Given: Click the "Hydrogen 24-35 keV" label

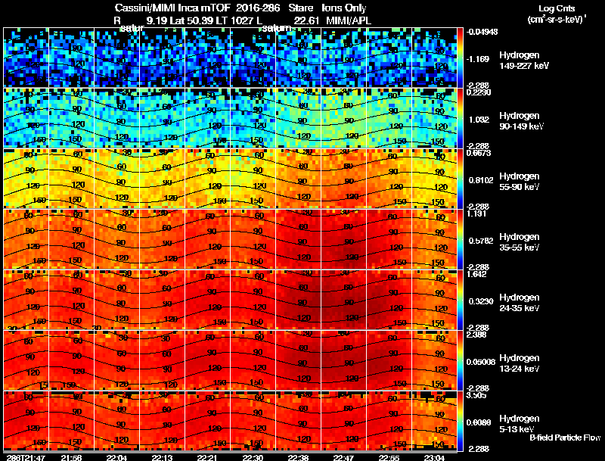Looking at the screenshot, I should pyautogui.click(x=520, y=303).
